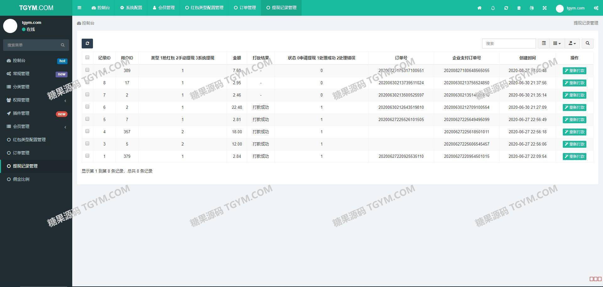Sort by the 创建时间 column header
The width and height of the screenshot is (603, 287).
coord(527,58)
